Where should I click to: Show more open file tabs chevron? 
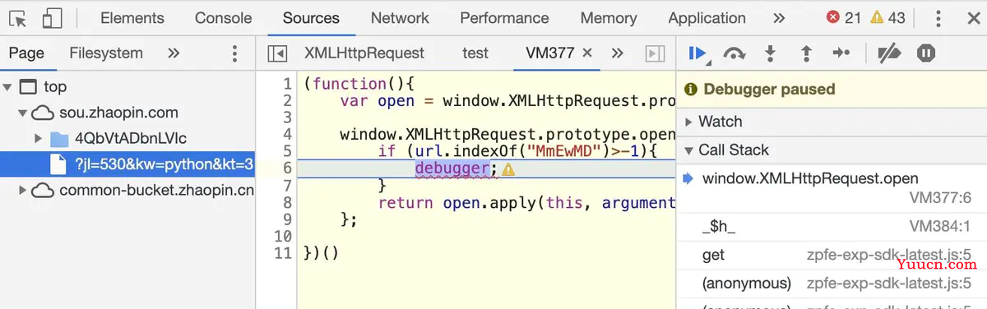click(618, 53)
